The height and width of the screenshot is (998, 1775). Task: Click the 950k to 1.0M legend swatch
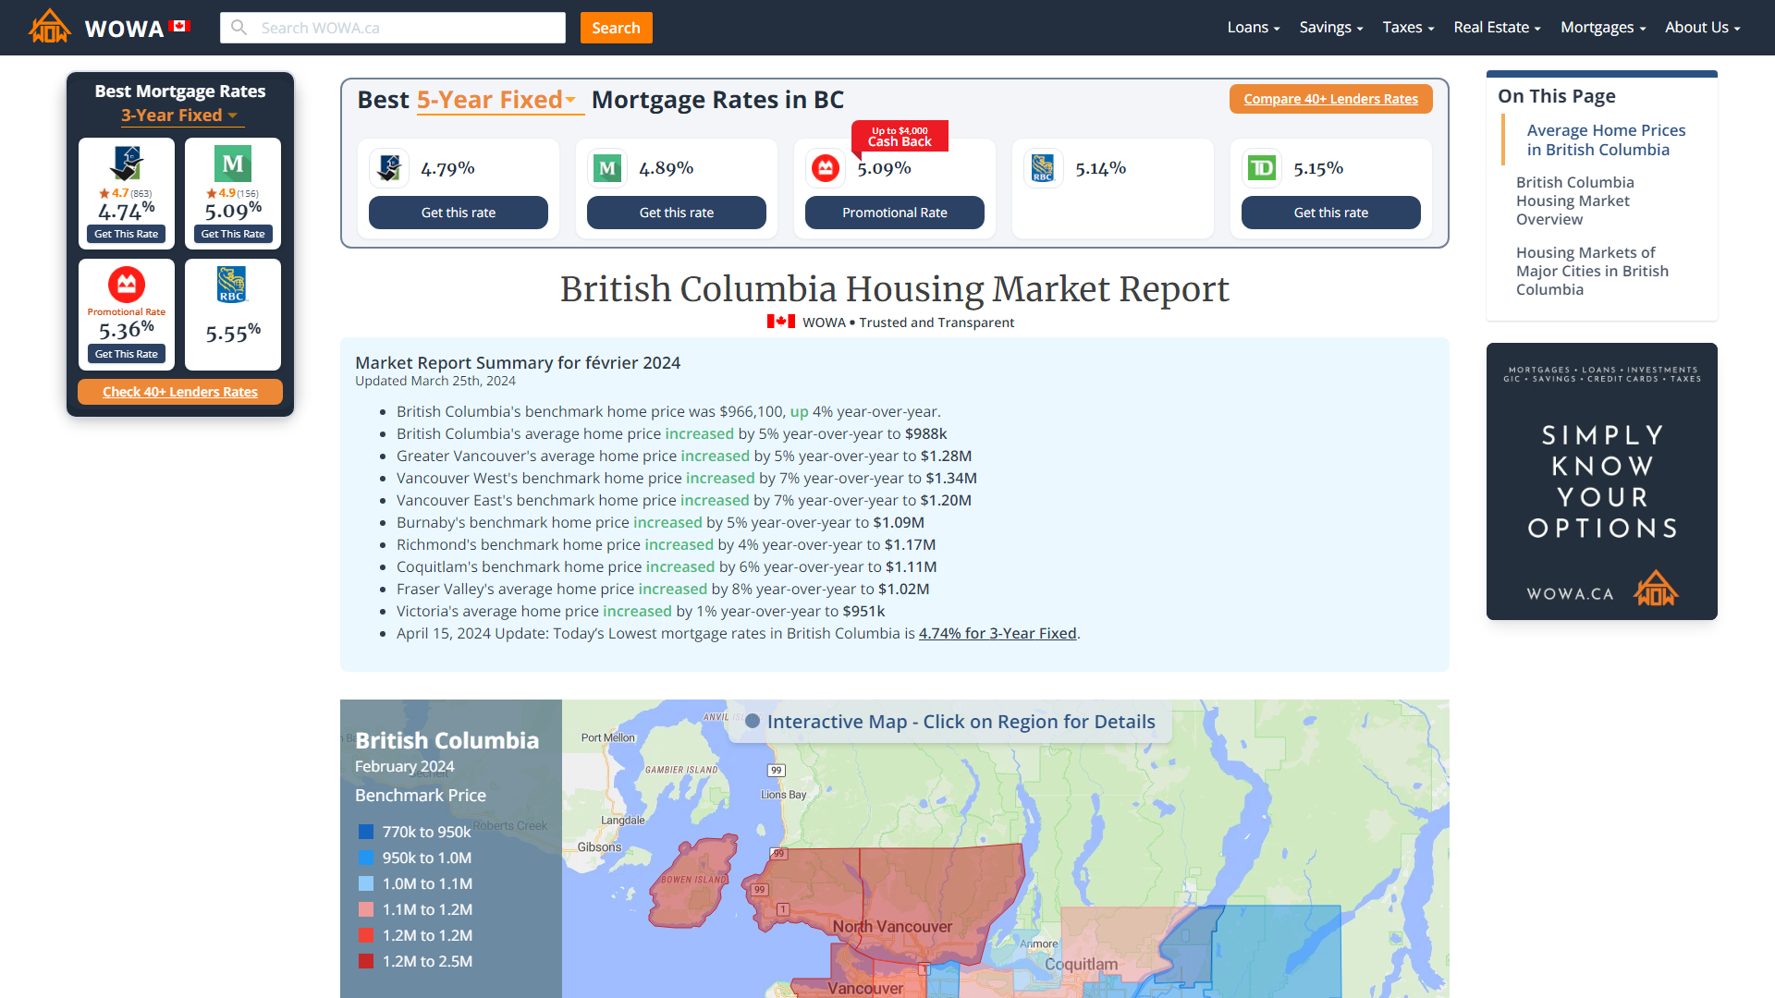coord(366,858)
